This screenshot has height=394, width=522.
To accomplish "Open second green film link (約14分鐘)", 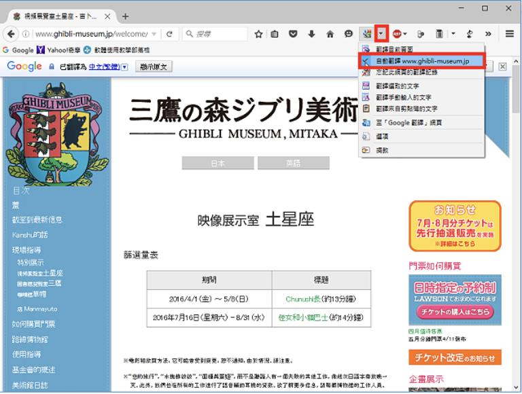I will [x=303, y=318].
